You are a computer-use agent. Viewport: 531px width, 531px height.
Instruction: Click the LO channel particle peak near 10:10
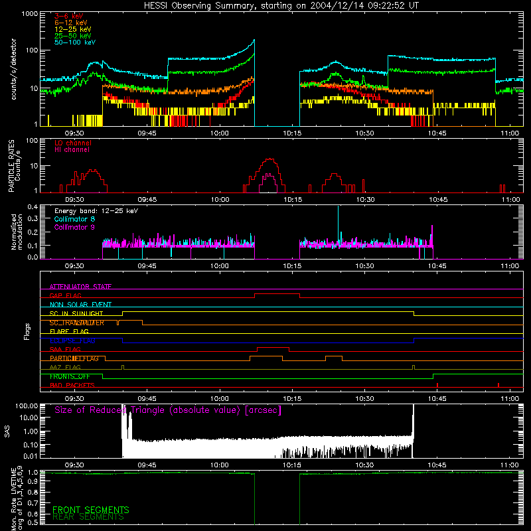point(269,159)
